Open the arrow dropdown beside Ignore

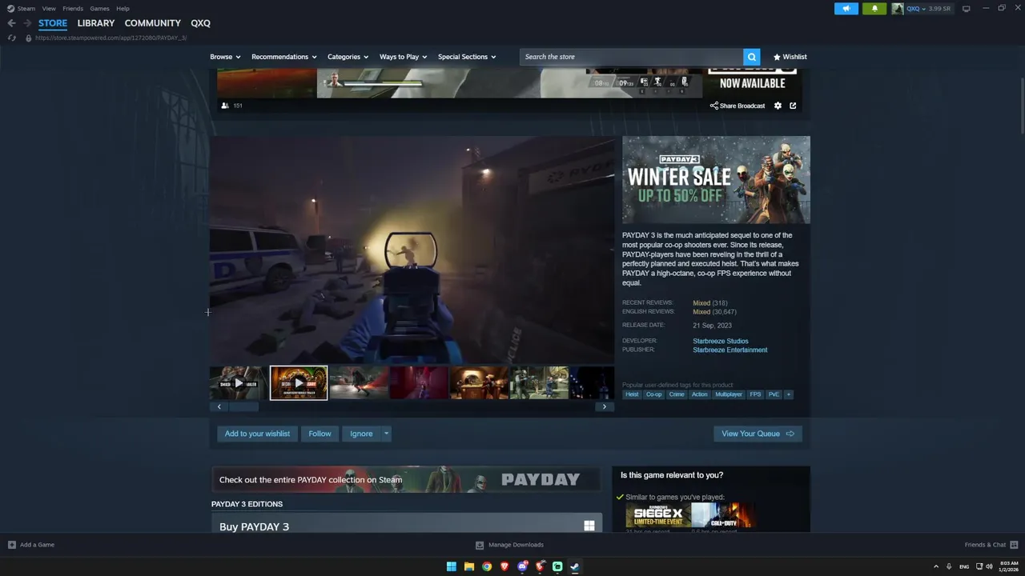point(386,434)
